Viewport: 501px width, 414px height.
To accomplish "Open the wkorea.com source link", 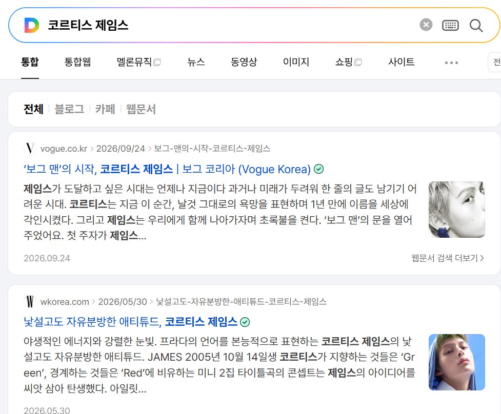I will pos(65,302).
